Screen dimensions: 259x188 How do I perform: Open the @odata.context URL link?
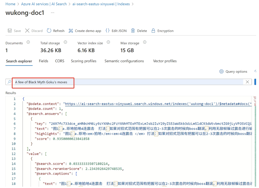(158, 104)
